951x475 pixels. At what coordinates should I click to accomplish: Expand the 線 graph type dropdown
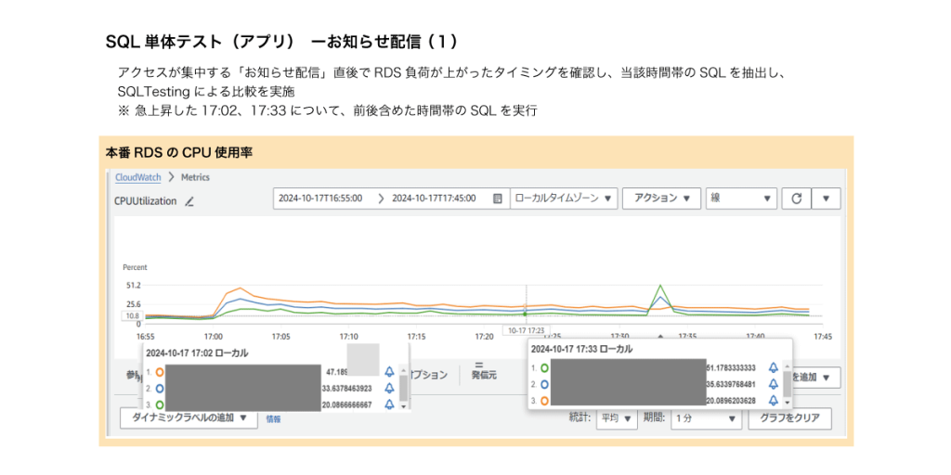coord(741,199)
